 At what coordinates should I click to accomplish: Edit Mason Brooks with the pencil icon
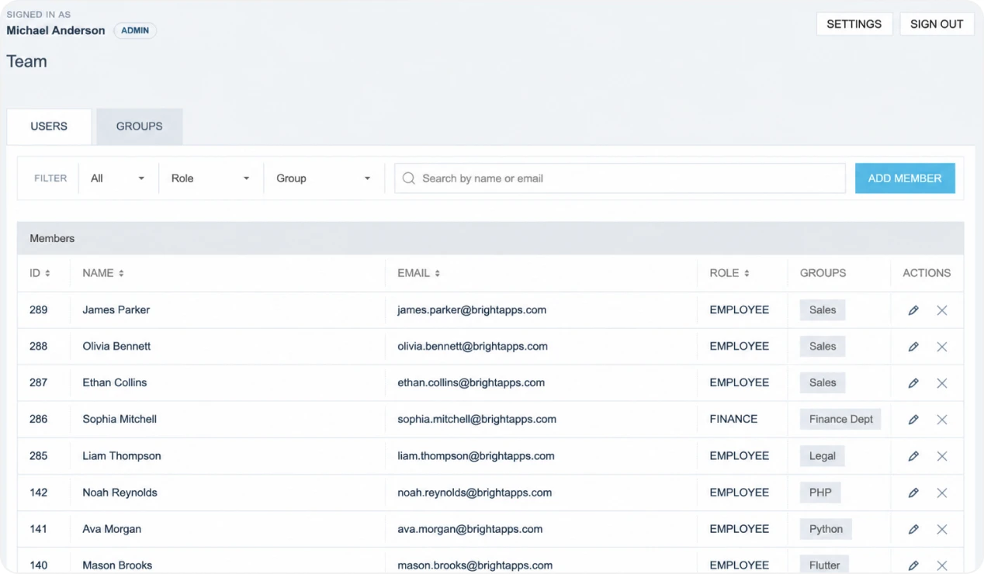pos(913,565)
